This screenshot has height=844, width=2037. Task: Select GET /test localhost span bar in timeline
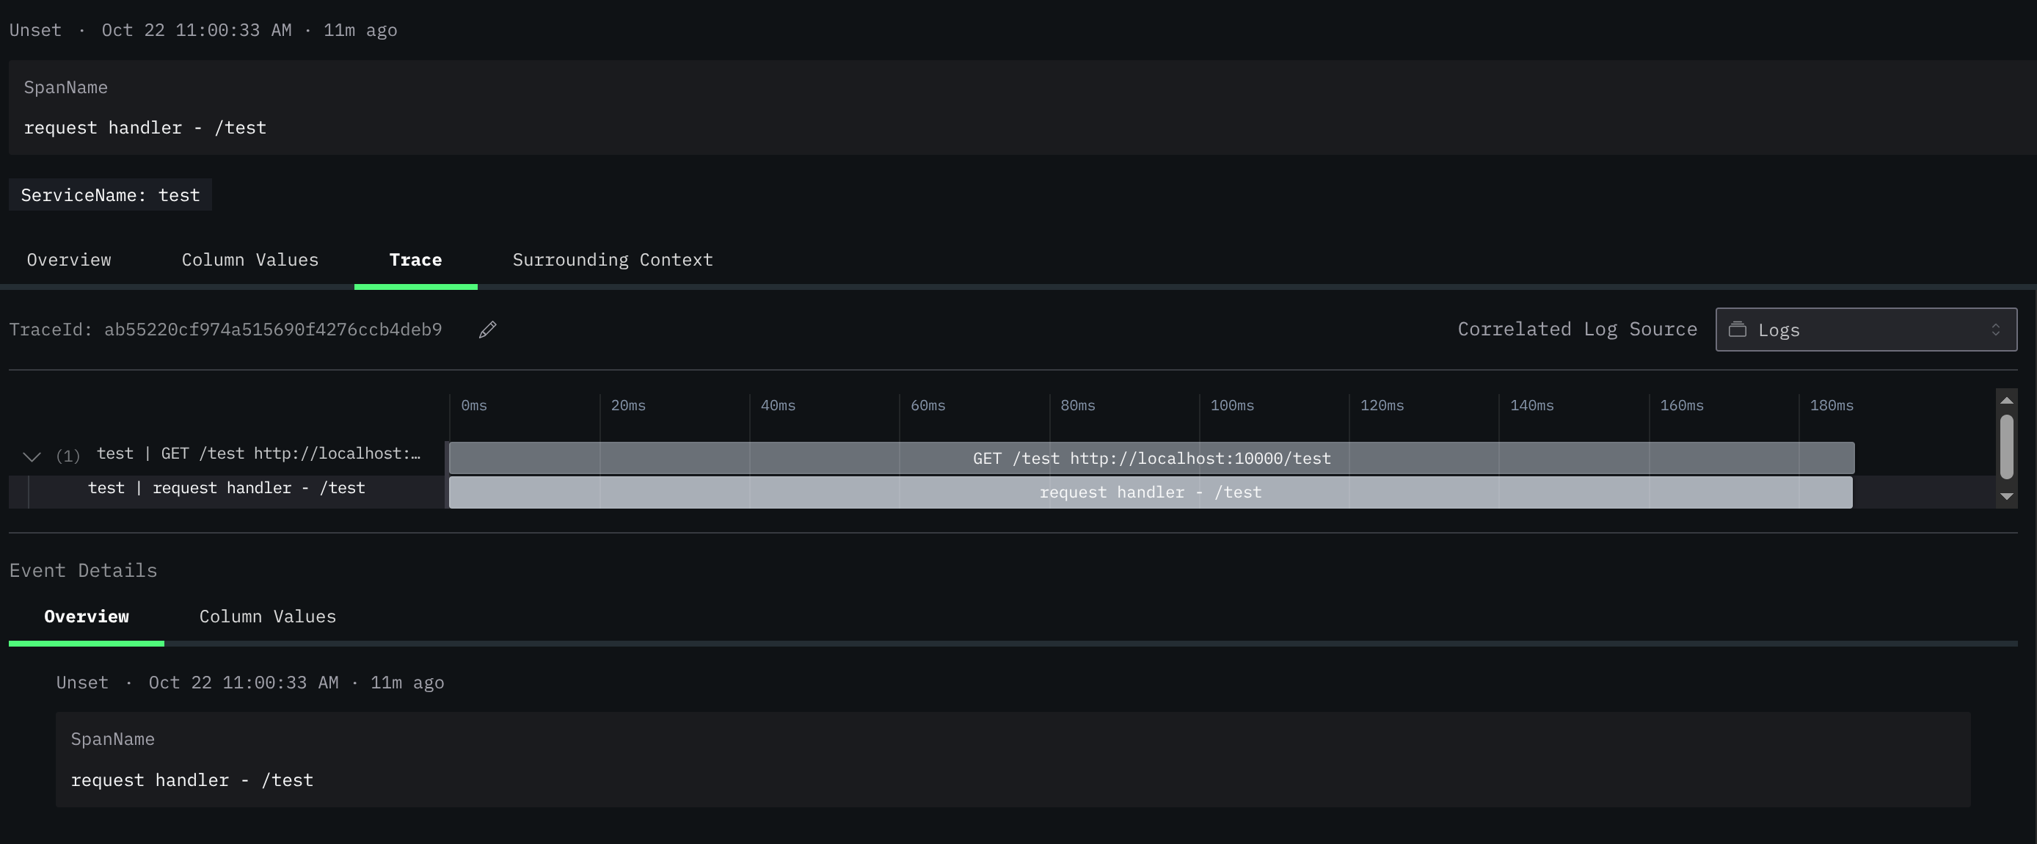click(1151, 458)
